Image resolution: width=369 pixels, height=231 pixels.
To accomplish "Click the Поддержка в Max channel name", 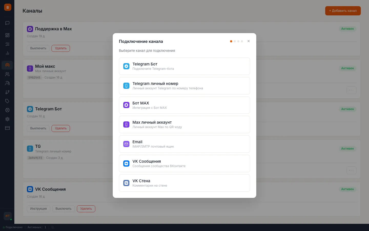I will (x=53, y=29).
